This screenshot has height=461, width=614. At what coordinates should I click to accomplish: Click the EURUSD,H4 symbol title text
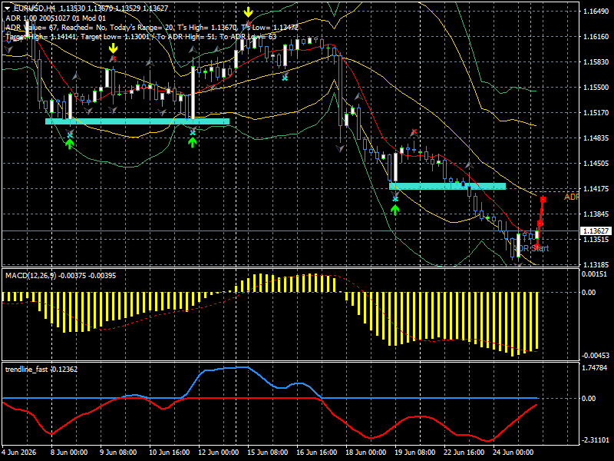34,8
